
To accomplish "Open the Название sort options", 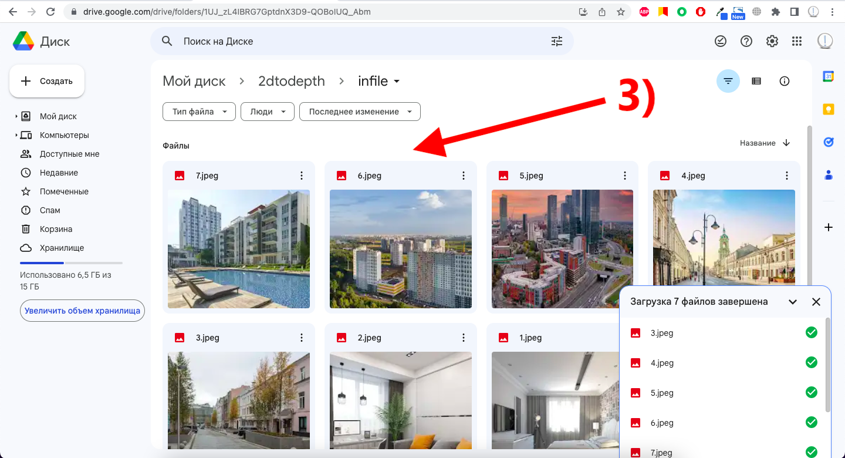I will [x=758, y=143].
